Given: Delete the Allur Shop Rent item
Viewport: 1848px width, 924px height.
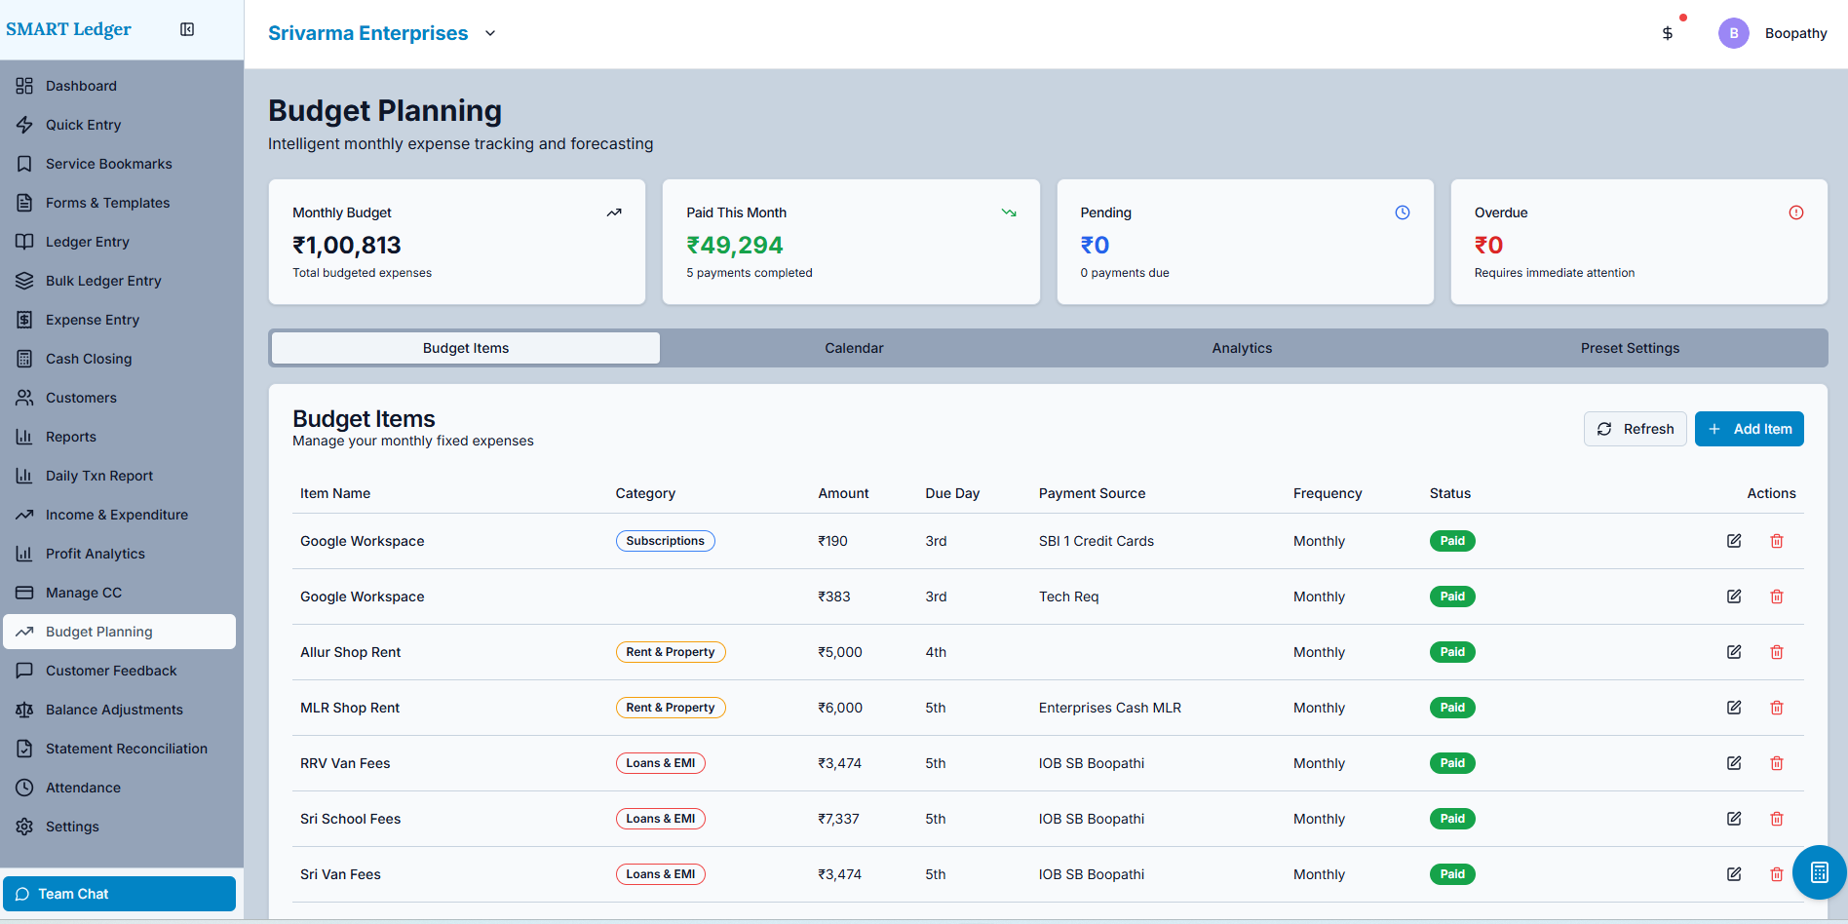Looking at the screenshot, I should (1777, 652).
